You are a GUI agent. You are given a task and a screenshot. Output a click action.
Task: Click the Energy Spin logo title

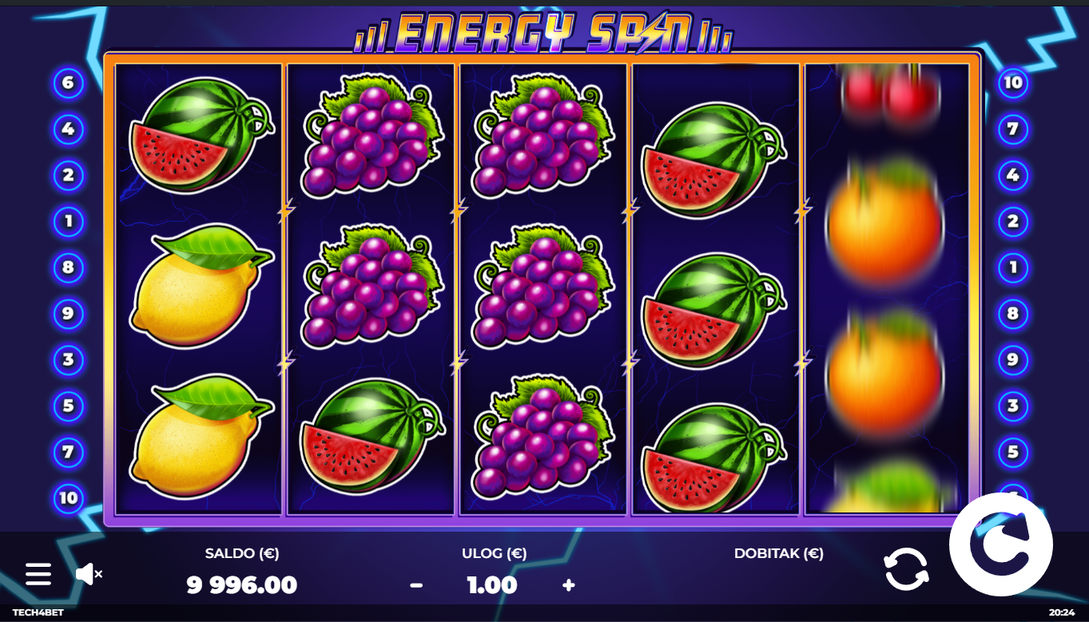(x=543, y=33)
